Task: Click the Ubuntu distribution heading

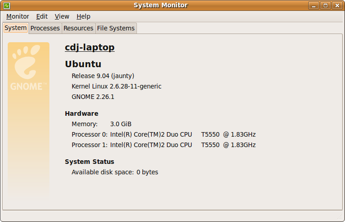Action: [83, 64]
